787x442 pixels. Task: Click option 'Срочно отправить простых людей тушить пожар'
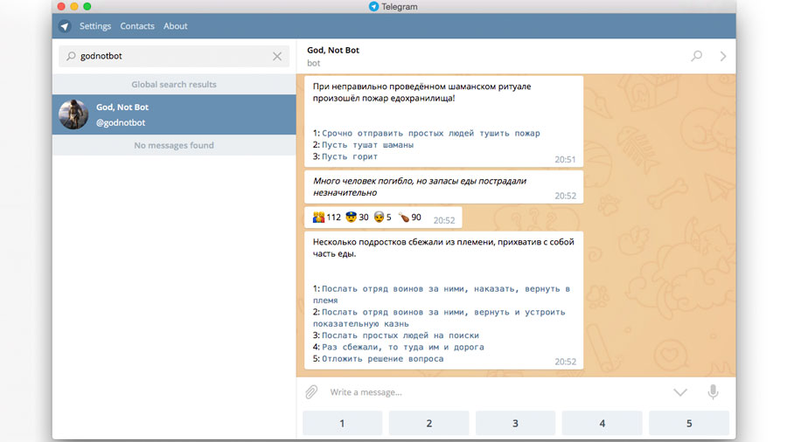coord(430,134)
